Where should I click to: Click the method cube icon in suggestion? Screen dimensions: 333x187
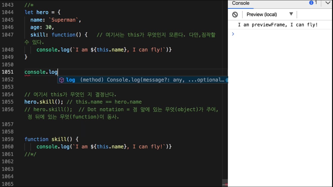[61, 80]
